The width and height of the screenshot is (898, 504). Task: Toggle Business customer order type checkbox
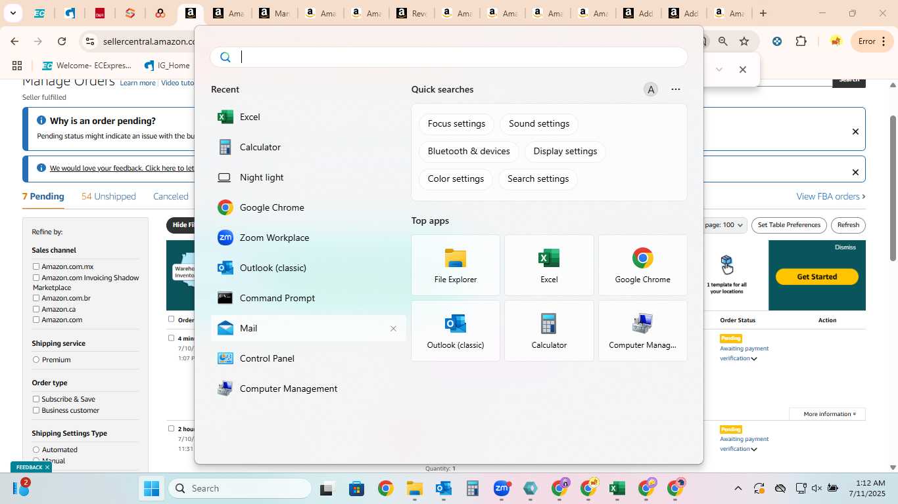pyautogui.click(x=36, y=410)
